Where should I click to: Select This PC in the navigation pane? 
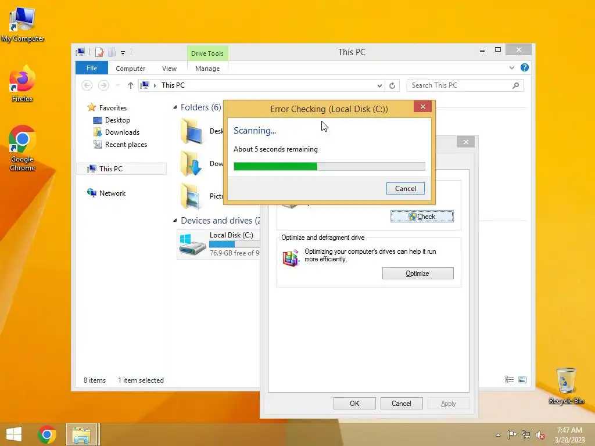tap(121, 169)
